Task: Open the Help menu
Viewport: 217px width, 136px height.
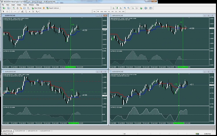Action: coord(37,5)
